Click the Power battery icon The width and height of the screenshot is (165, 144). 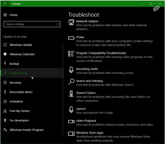(x=71, y=38)
